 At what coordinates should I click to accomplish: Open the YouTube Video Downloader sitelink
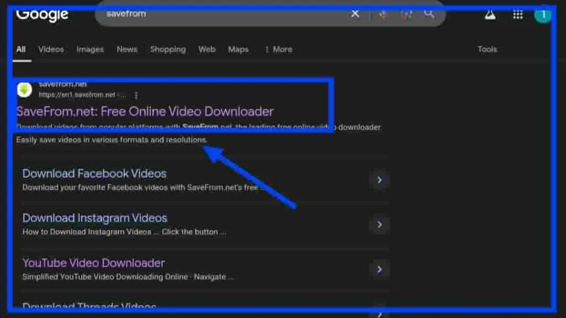pos(93,263)
